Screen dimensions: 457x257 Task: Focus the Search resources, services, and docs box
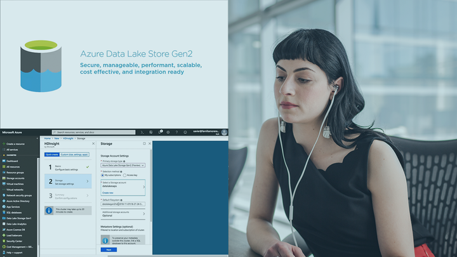coord(93,132)
